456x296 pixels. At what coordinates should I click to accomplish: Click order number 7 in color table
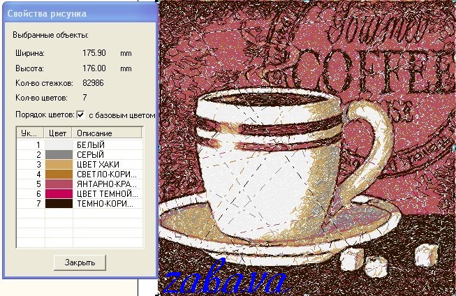(x=38, y=204)
